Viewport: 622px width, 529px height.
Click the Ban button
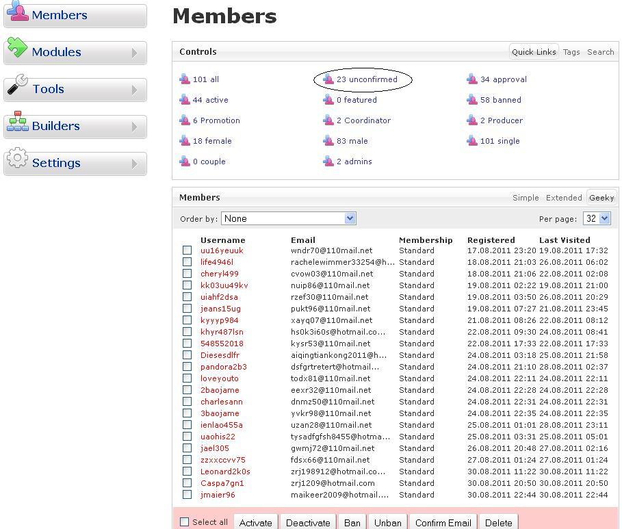coord(352,522)
